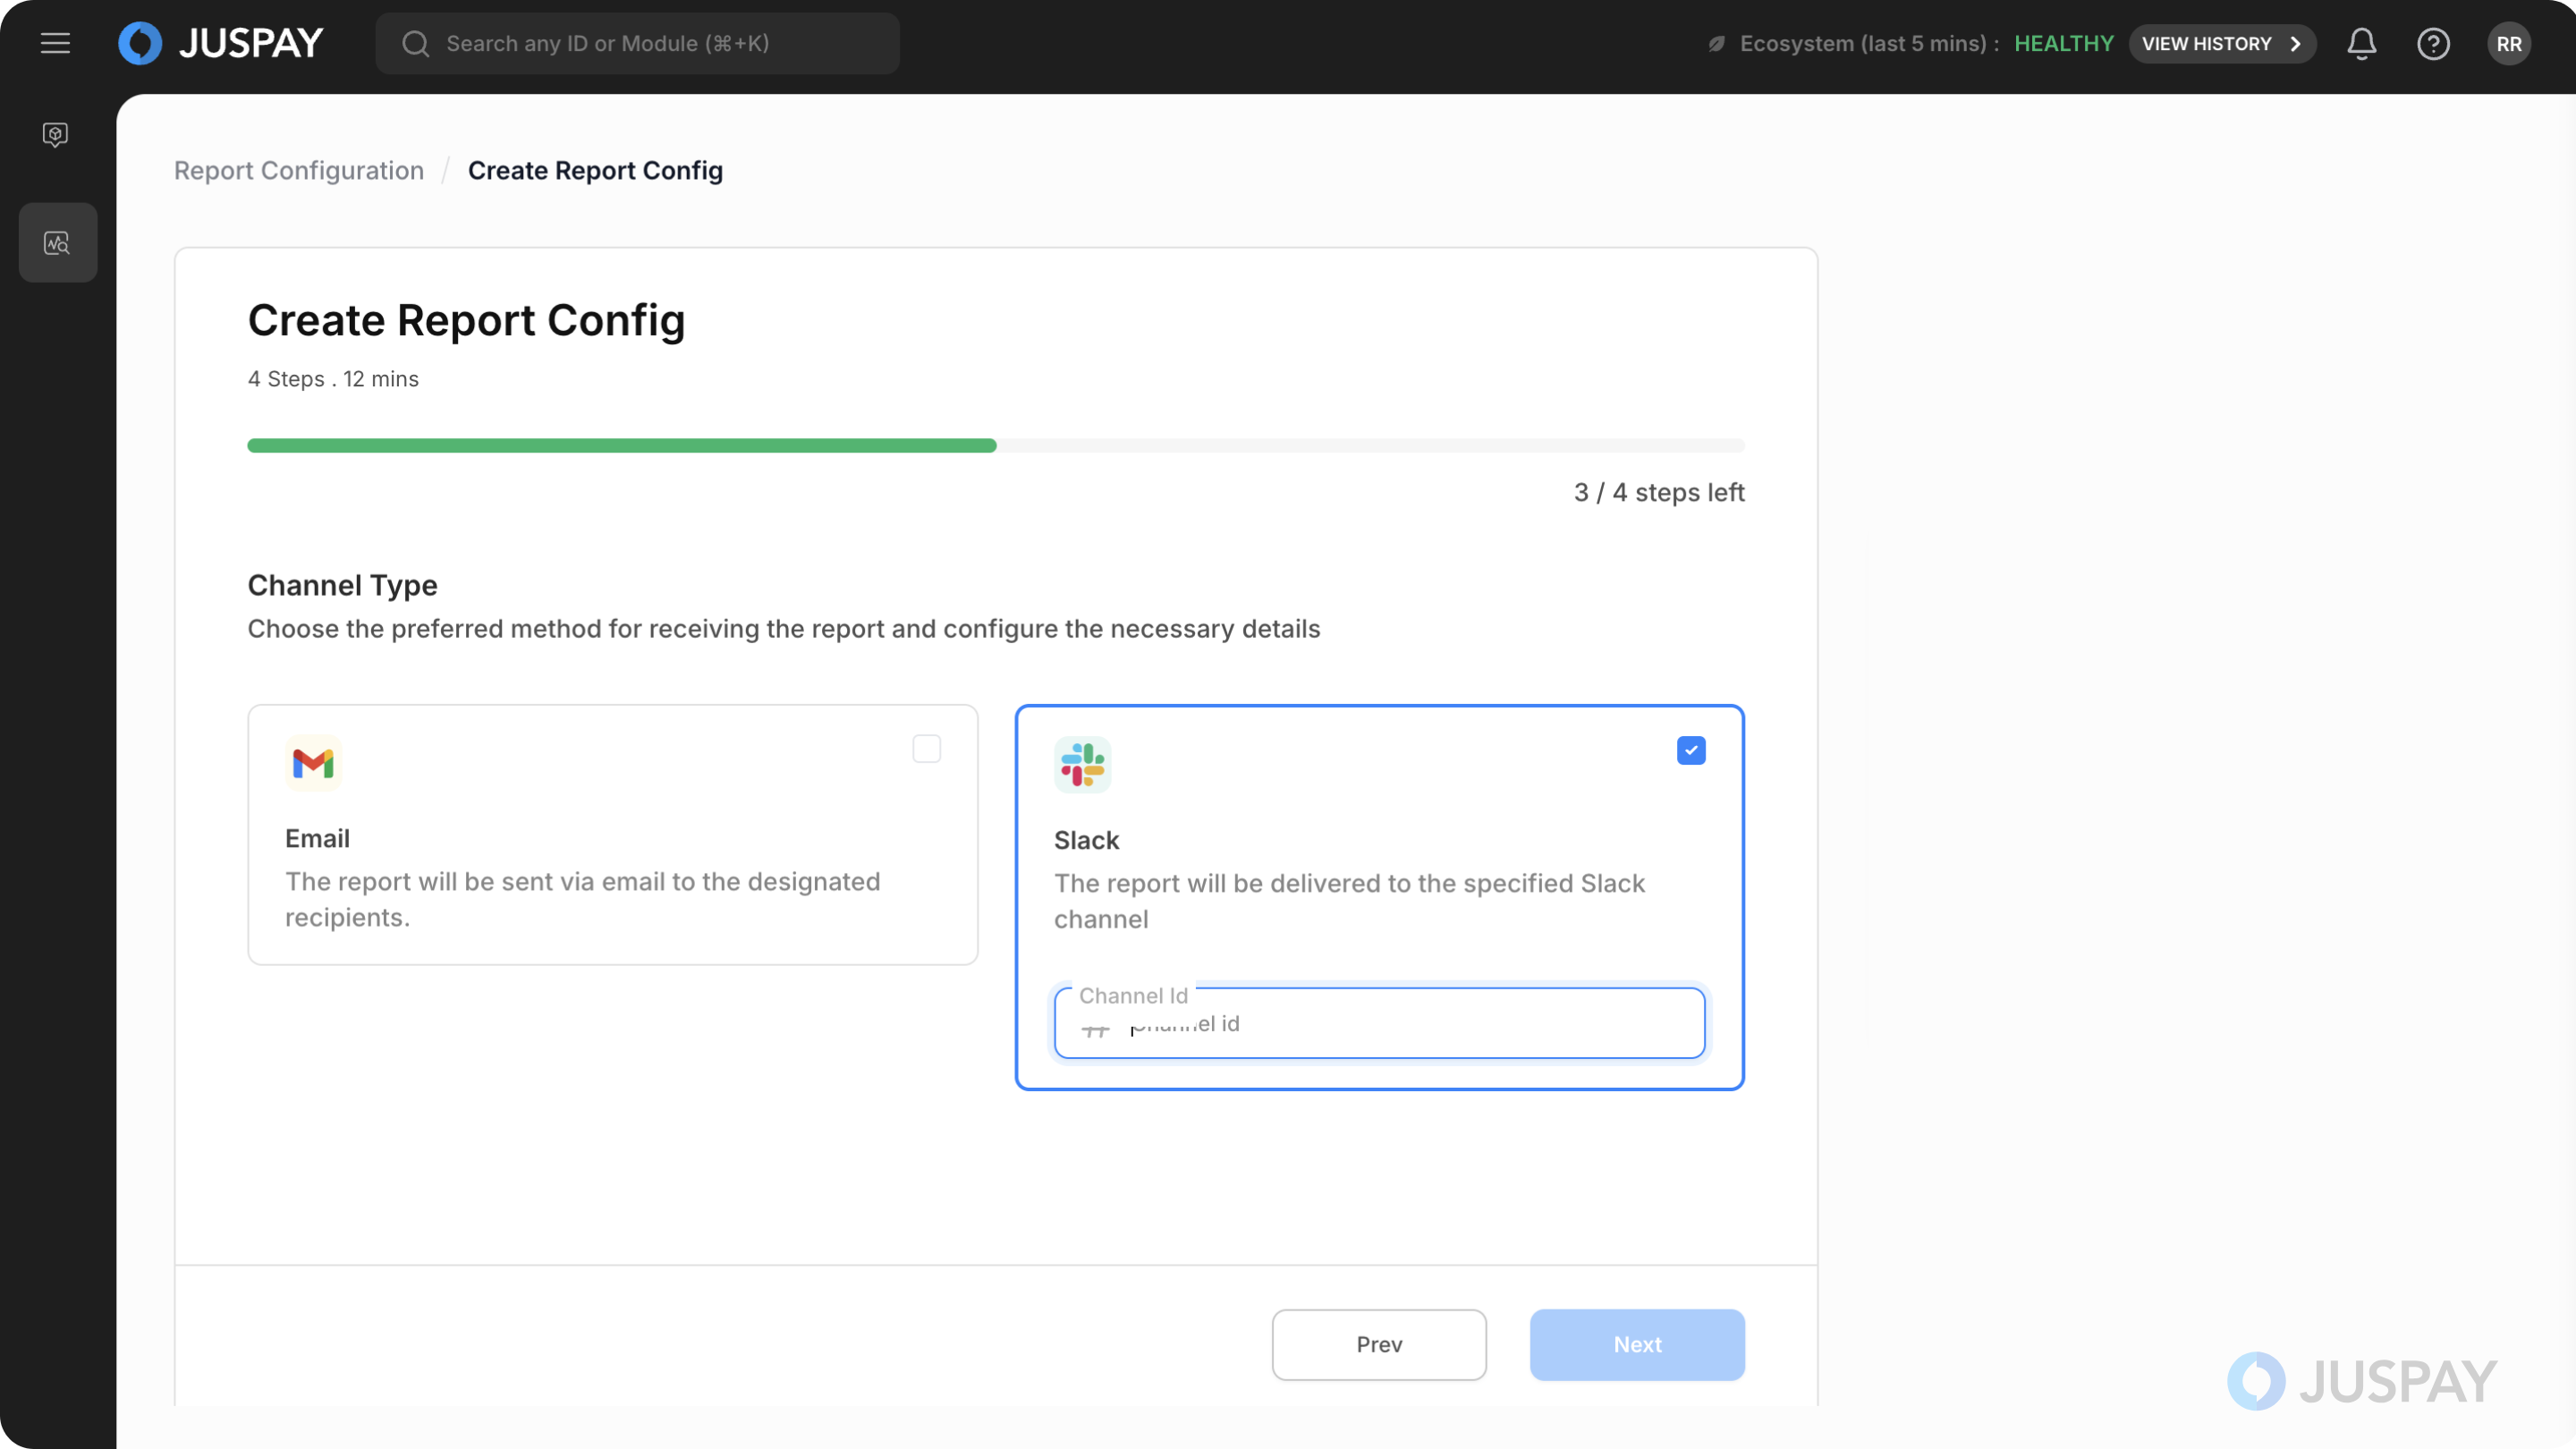Click the Slack logo icon
This screenshot has width=2576, height=1449.
pyautogui.click(x=1082, y=765)
